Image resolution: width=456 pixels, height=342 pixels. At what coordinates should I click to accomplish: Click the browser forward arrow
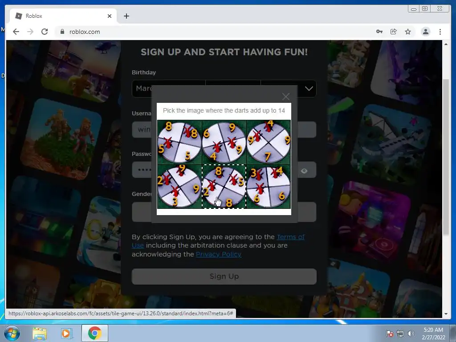click(30, 32)
